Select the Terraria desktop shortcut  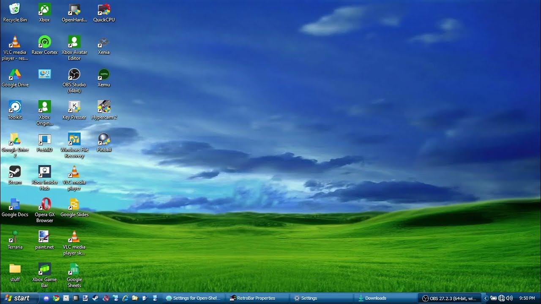(15, 240)
